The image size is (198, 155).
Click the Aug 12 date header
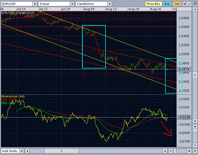(112, 9)
